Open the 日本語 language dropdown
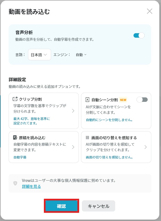Image resolution: width=161 pixels, height=221 pixels. (39, 55)
